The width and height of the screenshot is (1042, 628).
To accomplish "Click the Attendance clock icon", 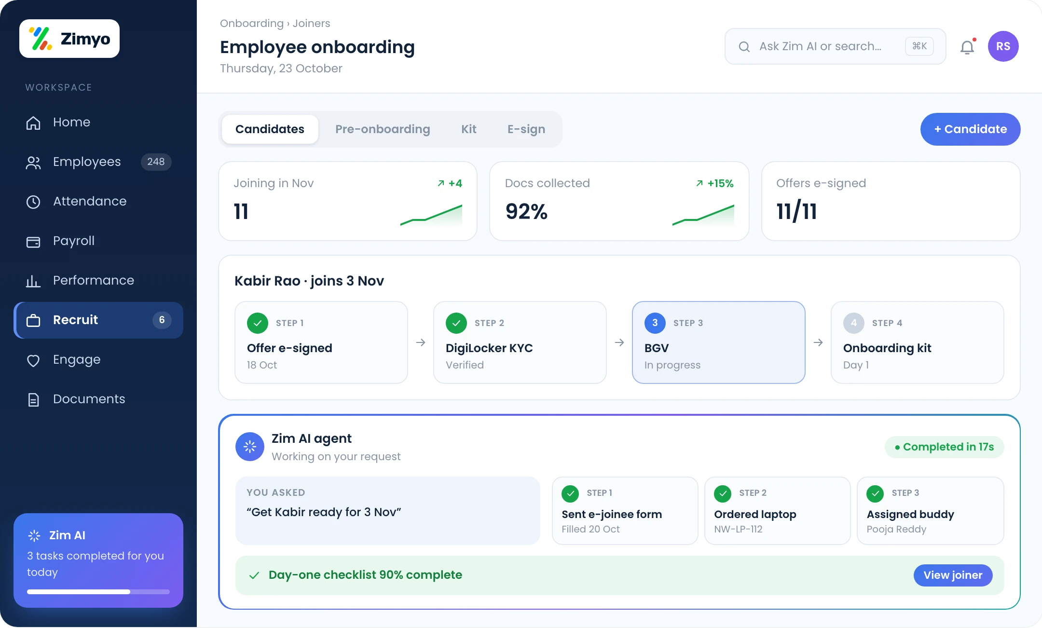I will [x=33, y=202].
